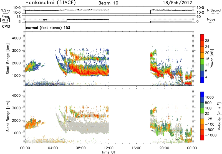Image resolution: width=222 pixels, height=154 pixels.
Task: Click the "04:00" time axis tick label
Action: pyautogui.click(x=53, y=148)
